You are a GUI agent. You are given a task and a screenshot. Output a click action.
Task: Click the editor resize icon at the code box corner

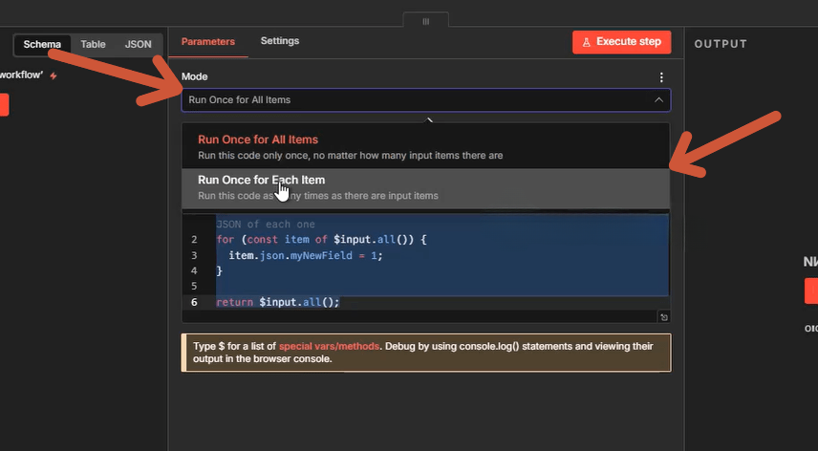point(663,317)
